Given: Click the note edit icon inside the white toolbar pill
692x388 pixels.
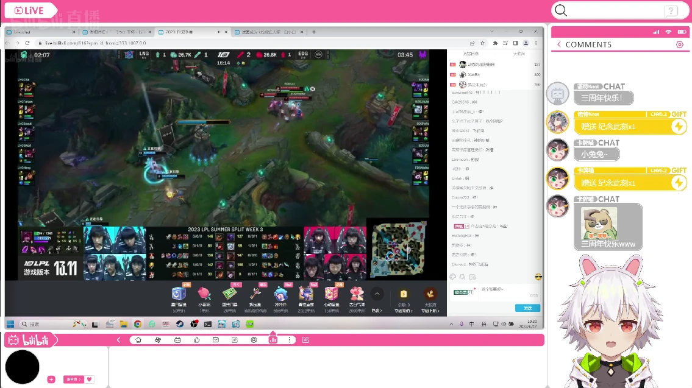Looking at the screenshot, I should click(235, 340).
